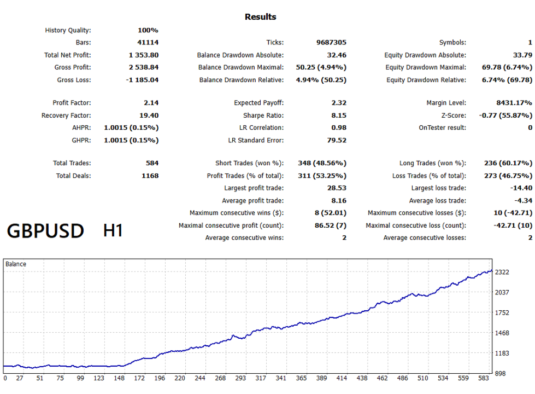
Task: Click the Ticks count 9687305
Action: pyautogui.click(x=331, y=42)
